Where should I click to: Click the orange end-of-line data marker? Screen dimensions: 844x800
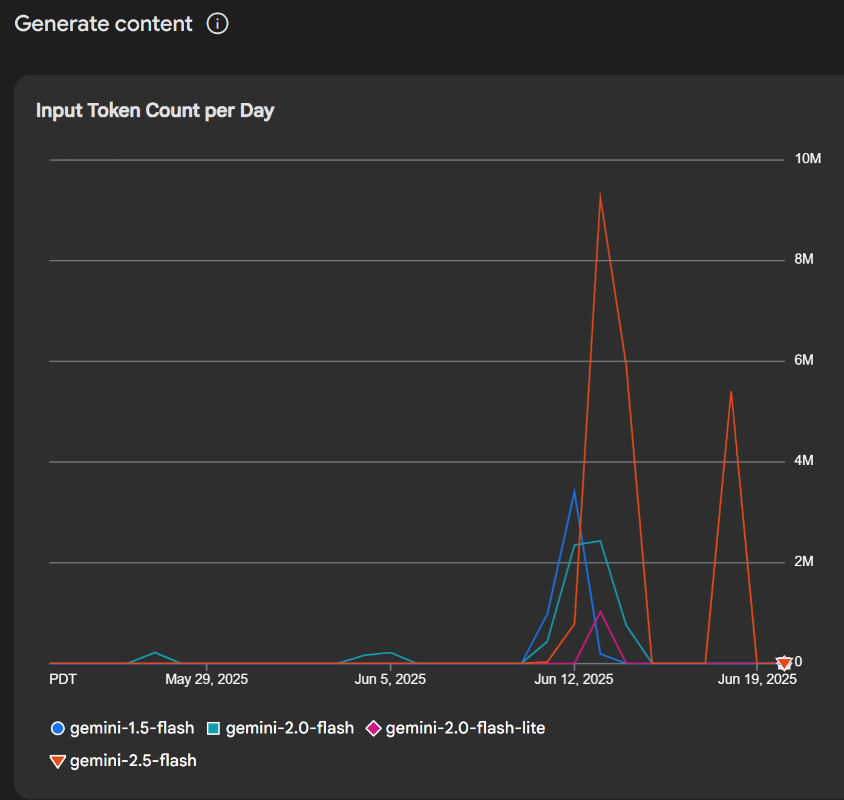pyautogui.click(x=784, y=663)
